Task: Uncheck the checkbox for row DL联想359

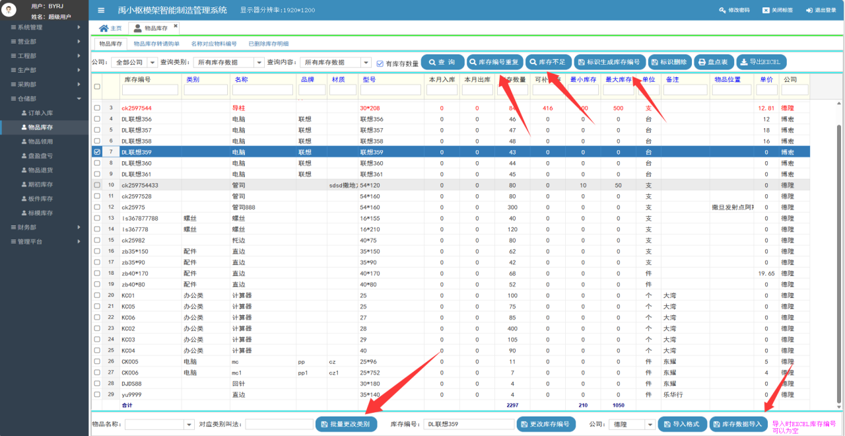Action: 97,151
